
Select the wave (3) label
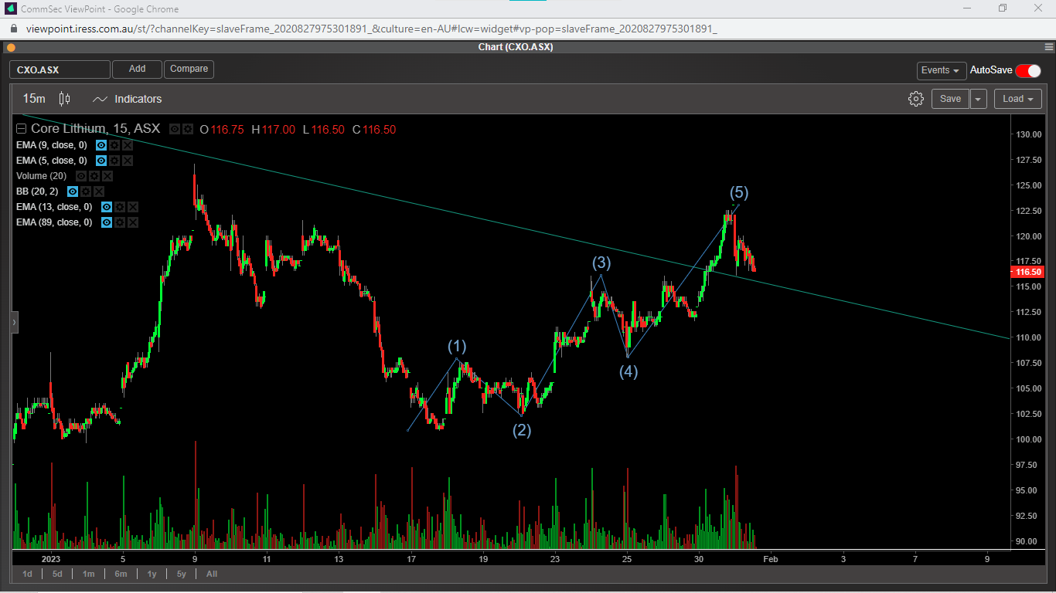pyautogui.click(x=602, y=263)
